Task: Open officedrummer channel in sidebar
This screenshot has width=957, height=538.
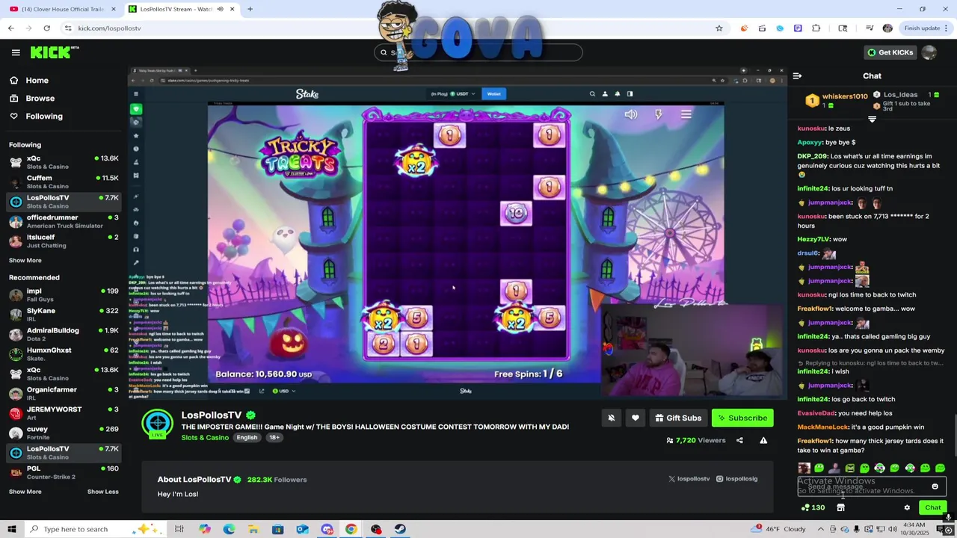Action: coord(64,221)
